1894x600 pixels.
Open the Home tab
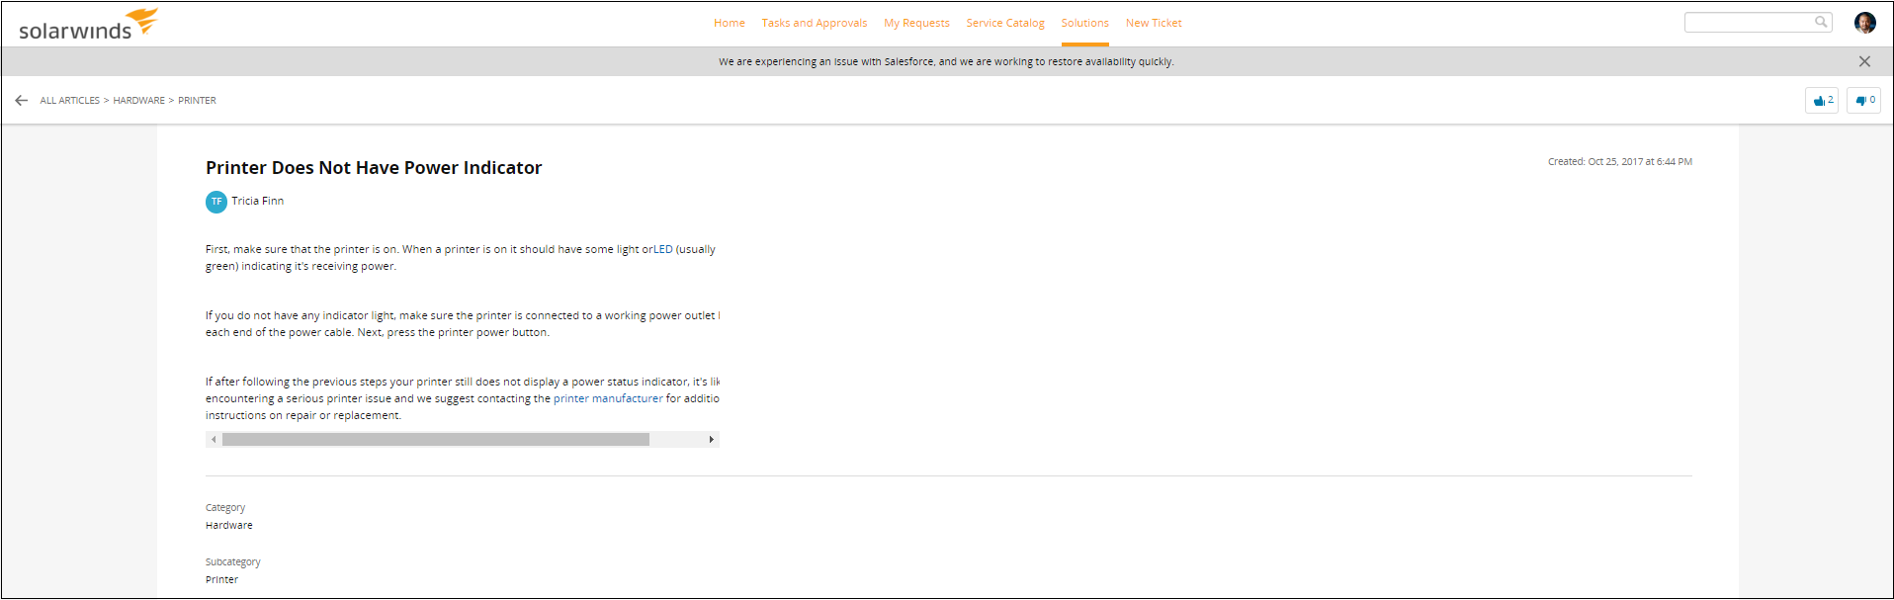729,23
